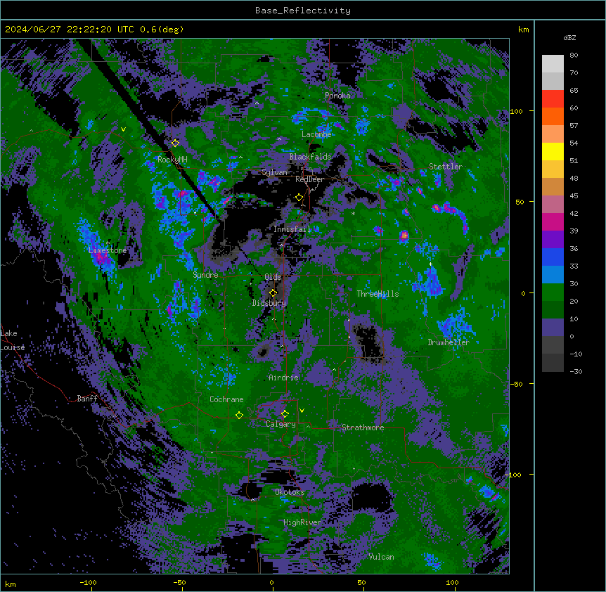Viewport: 606px width, 592px height.
Task: Pick the violet 39-36 dBZ legend swatch
Action: pyautogui.click(x=553, y=240)
